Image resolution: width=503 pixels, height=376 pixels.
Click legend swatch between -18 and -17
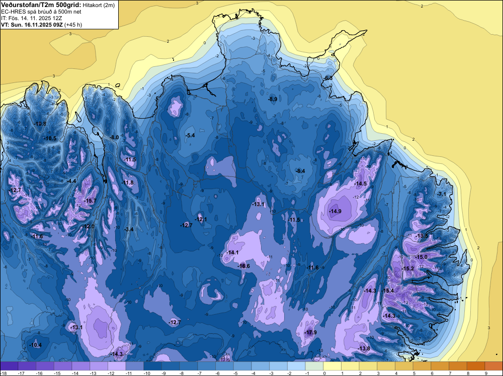pyautogui.click(x=9, y=366)
